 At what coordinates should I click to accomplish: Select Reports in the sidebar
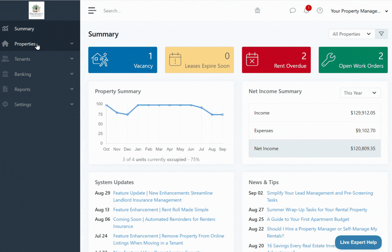(40, 89)
